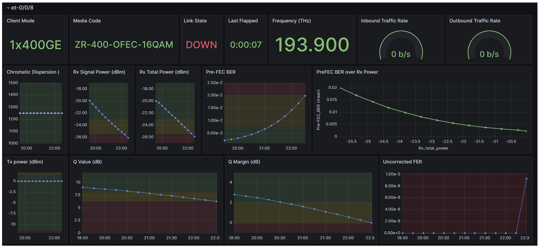Screen dimensions: 540x249
Task: Click the 1x400GE value
Action: coord(35,45)
